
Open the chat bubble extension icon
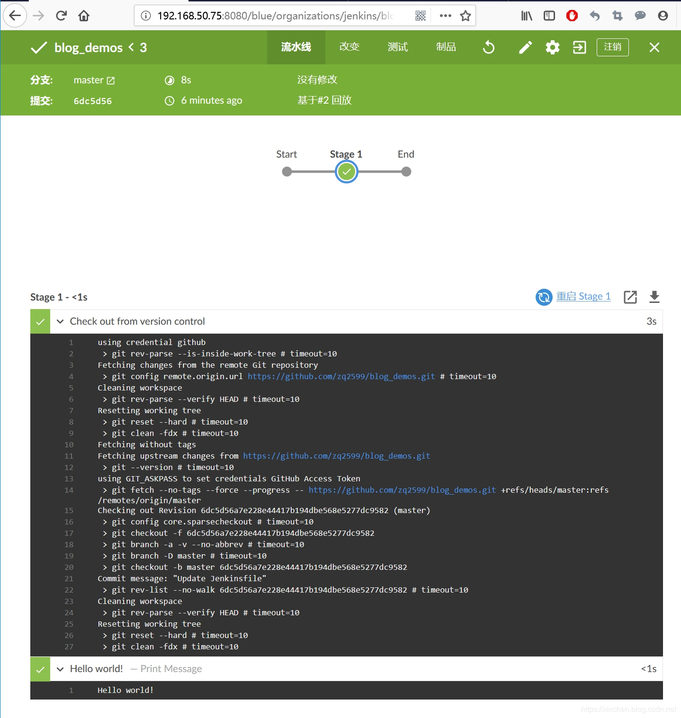point(640,16)
